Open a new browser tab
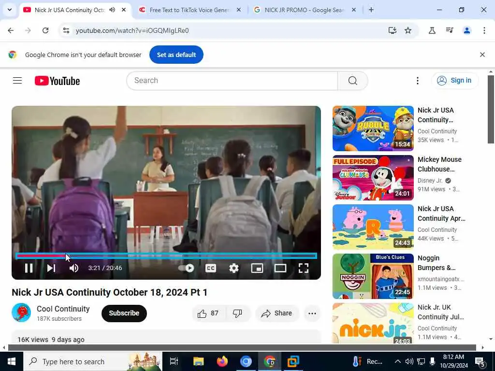Screen dimensions: 495x371 pyautogui.click(x=371, y=10)
